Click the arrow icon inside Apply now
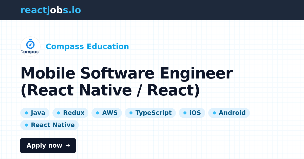This screenshot has height=159, width=304. (68, 146)
